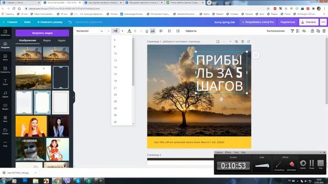Select font size 24 from the list

(115, 95)
